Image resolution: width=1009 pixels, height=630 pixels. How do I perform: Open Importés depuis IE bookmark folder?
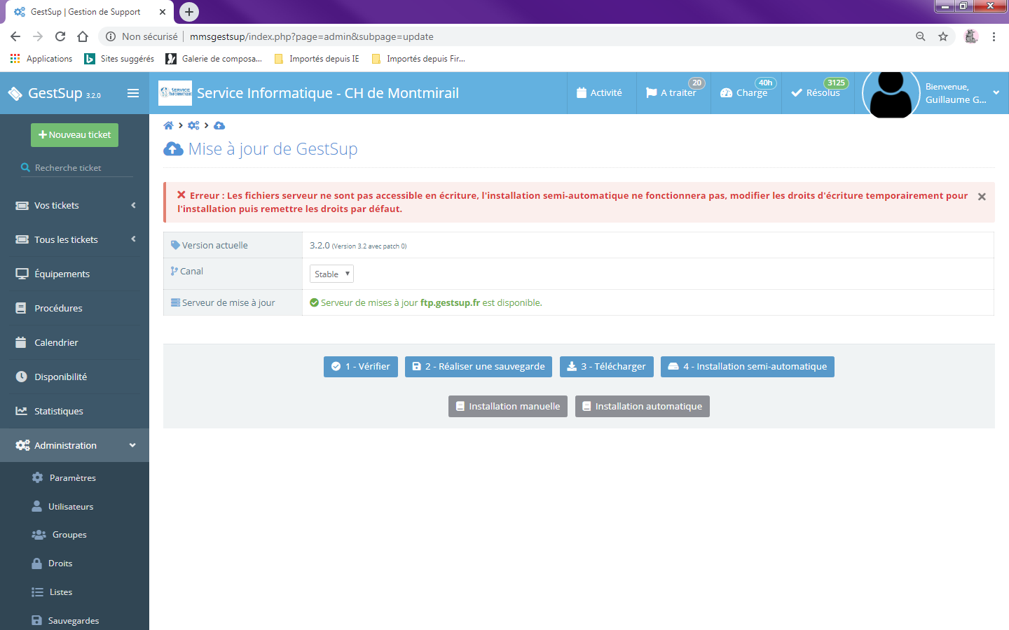pos(317,59)
